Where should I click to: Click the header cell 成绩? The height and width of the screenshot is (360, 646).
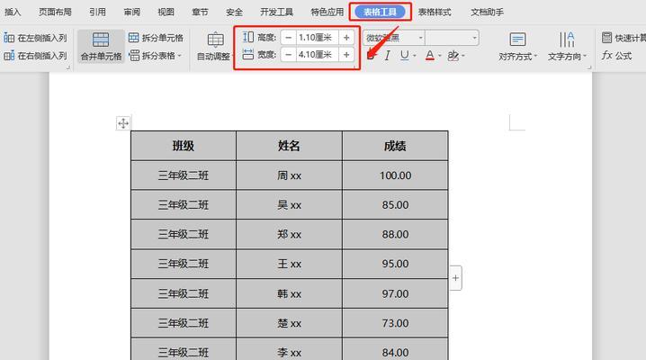pyautogui.click(x=395, y=146)
